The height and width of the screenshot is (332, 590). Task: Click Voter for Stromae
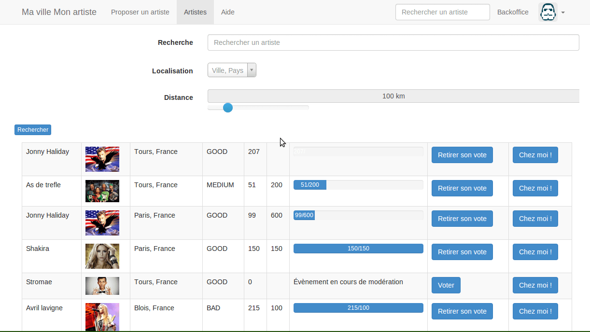(446, 285)
